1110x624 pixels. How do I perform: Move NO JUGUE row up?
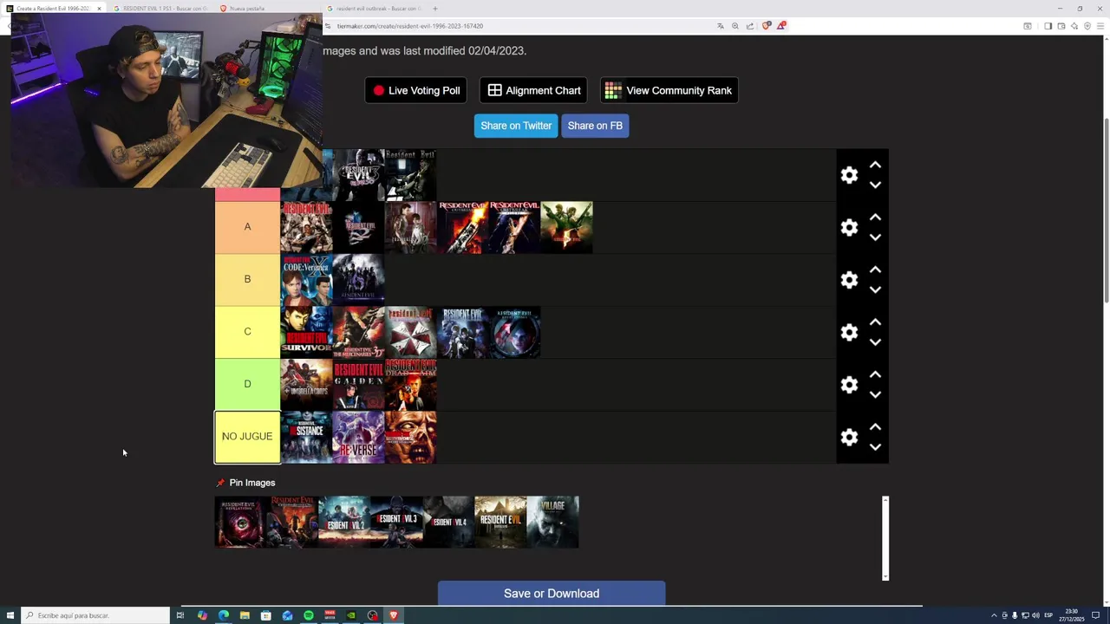875,426
